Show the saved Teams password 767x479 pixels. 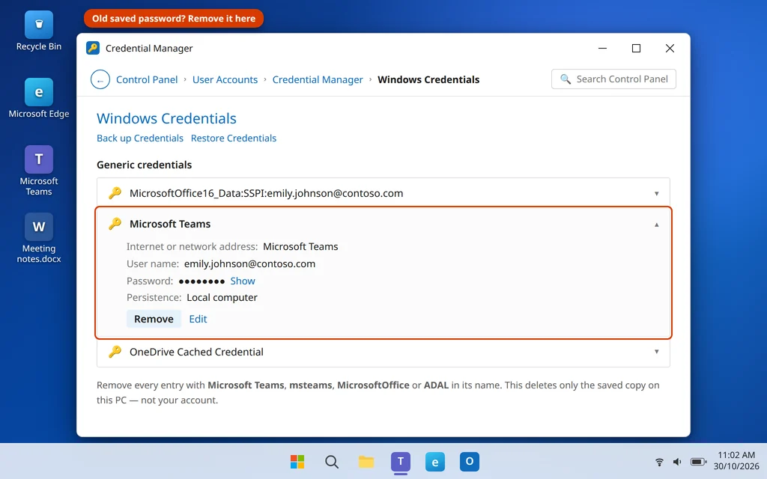(x=243, y=281)
